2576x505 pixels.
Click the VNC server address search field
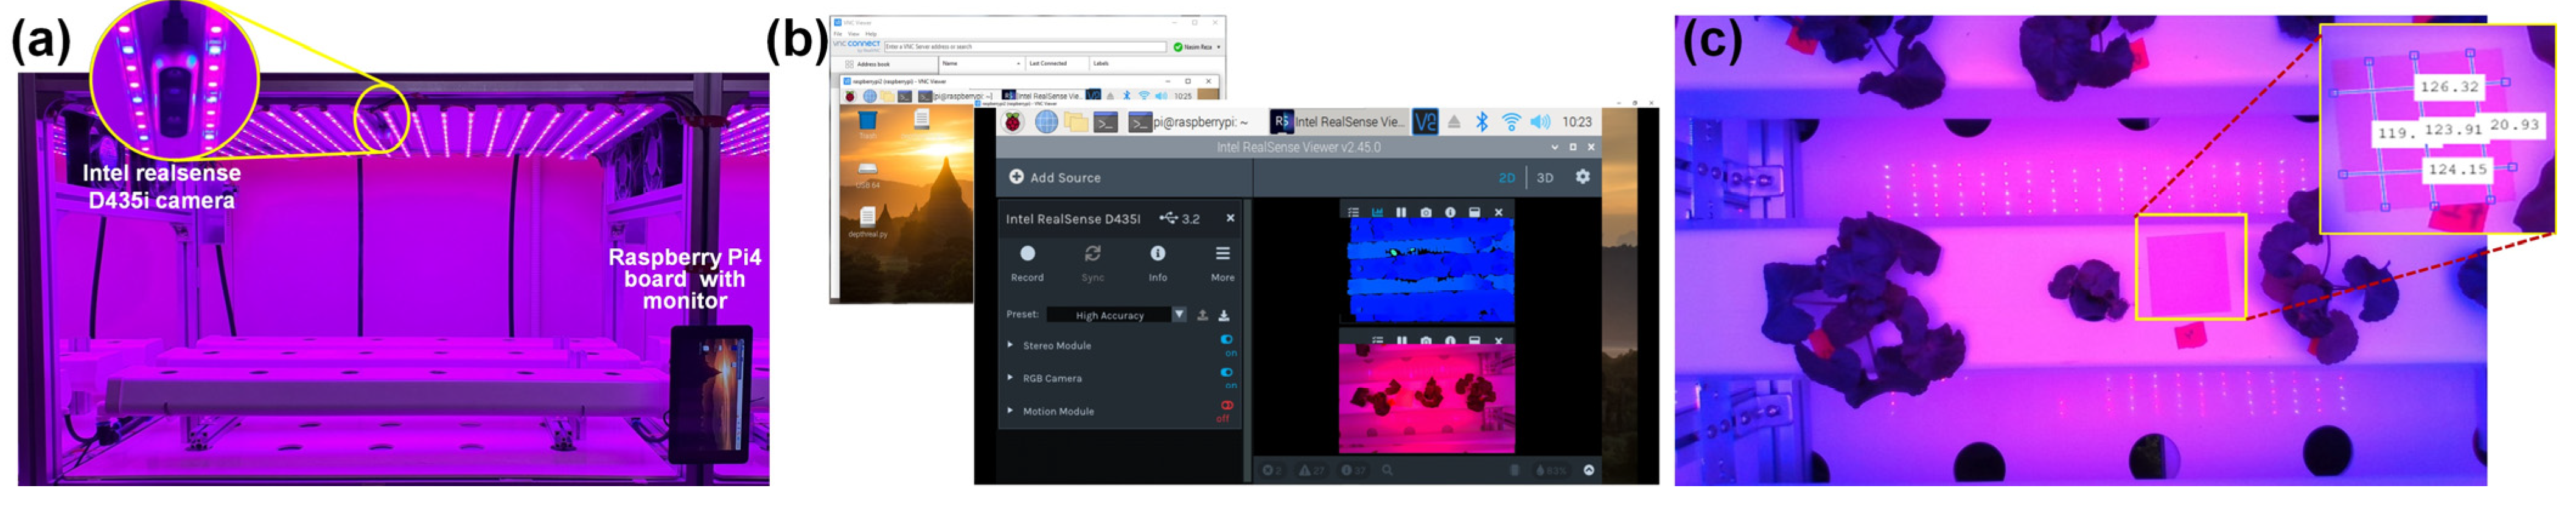(x=1024, y=47)
